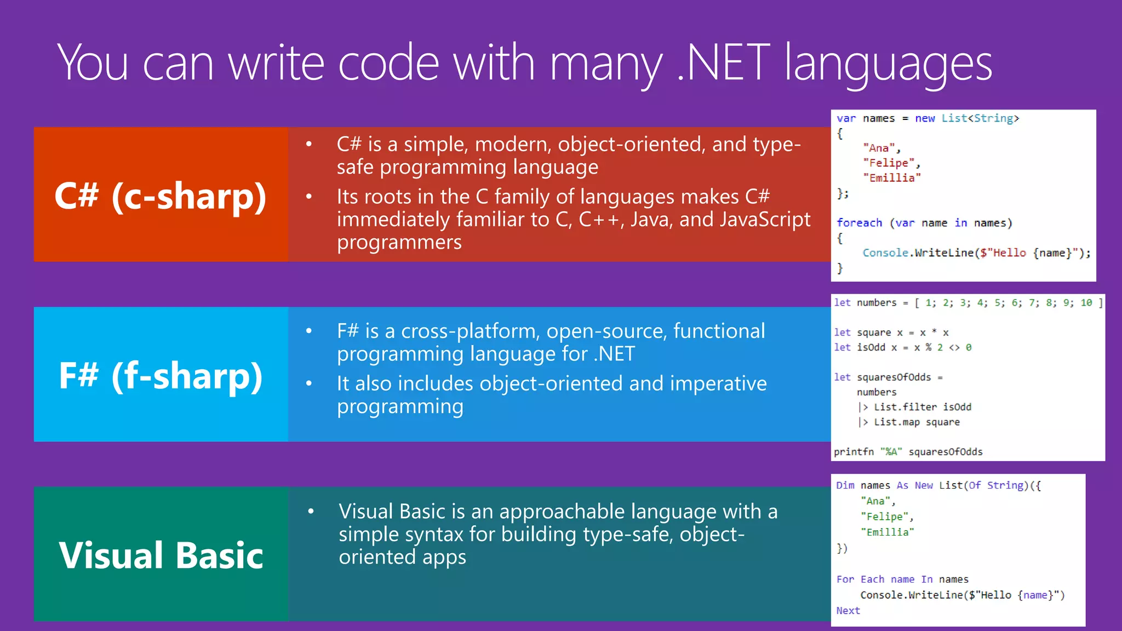Click the printfn line in the F# code

click(908, 452)
